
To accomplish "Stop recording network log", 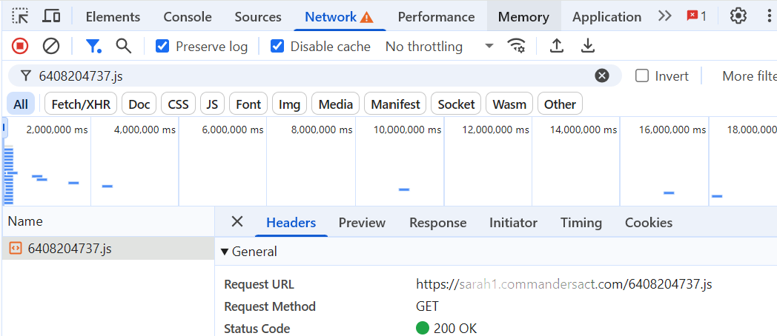I will [x=20, y=46].
